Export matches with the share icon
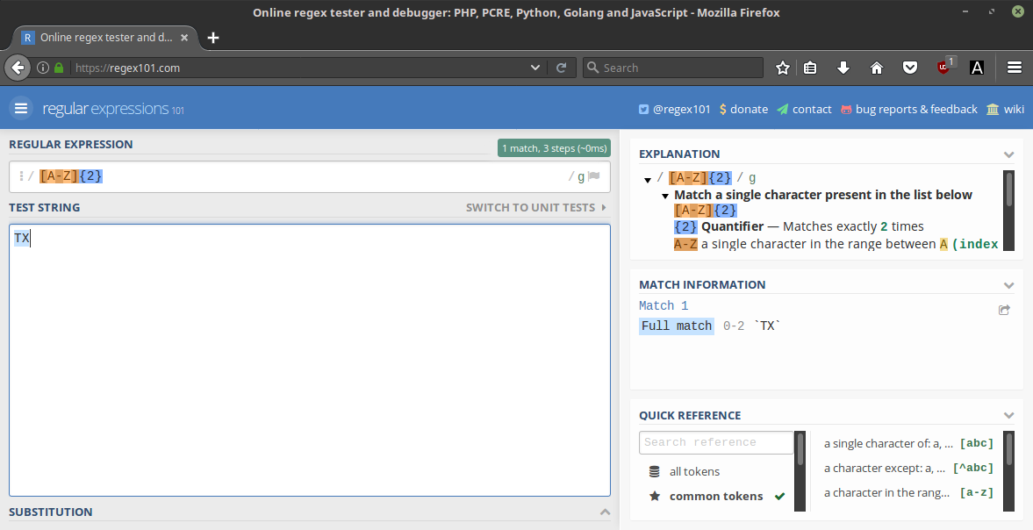Image resolution: width=1033 pixels, height=530 pixels. [1004, 310]
